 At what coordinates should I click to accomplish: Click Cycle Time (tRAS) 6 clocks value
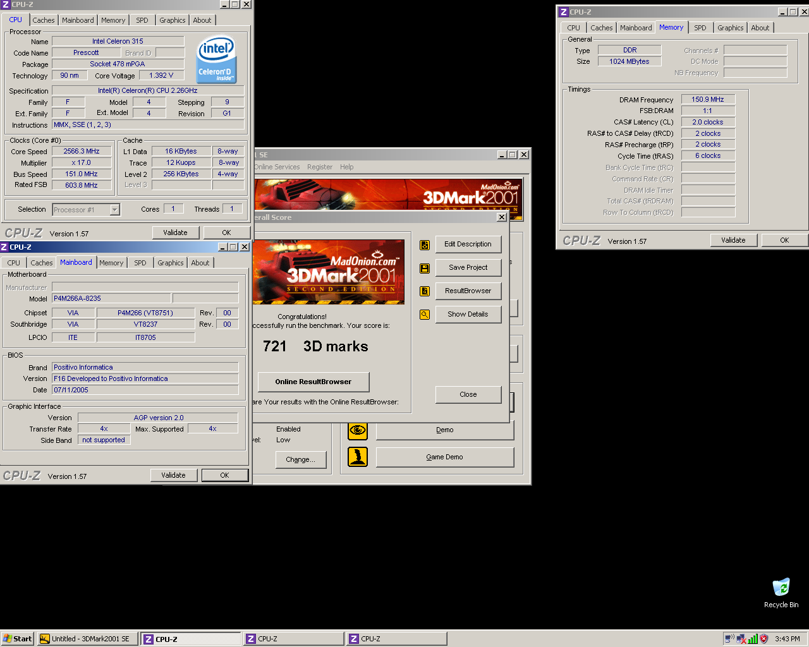click(708, 155)
